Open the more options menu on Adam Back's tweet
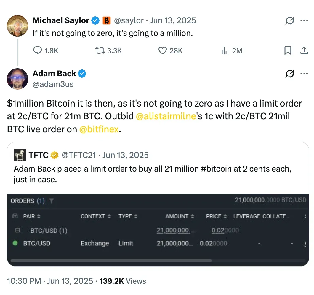Screen dimensions: 314x295 point(304,73)
